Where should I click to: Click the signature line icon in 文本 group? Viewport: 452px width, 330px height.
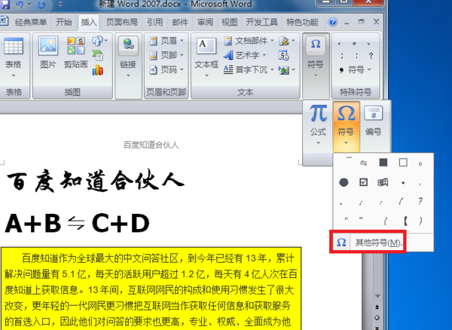tap(284, 41)
